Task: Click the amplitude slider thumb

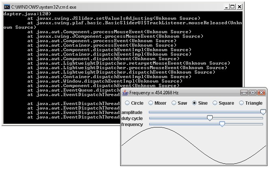Action: pyautogui.click(x=263, y=112)
